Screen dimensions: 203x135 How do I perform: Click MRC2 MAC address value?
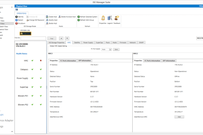pos(180,107)
